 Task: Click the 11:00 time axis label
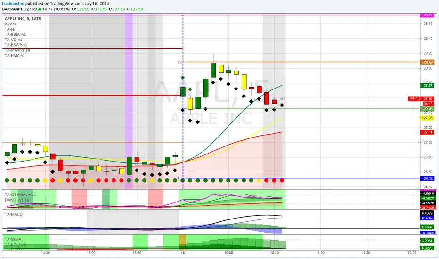pyautogui.click(x=320, y=253)
